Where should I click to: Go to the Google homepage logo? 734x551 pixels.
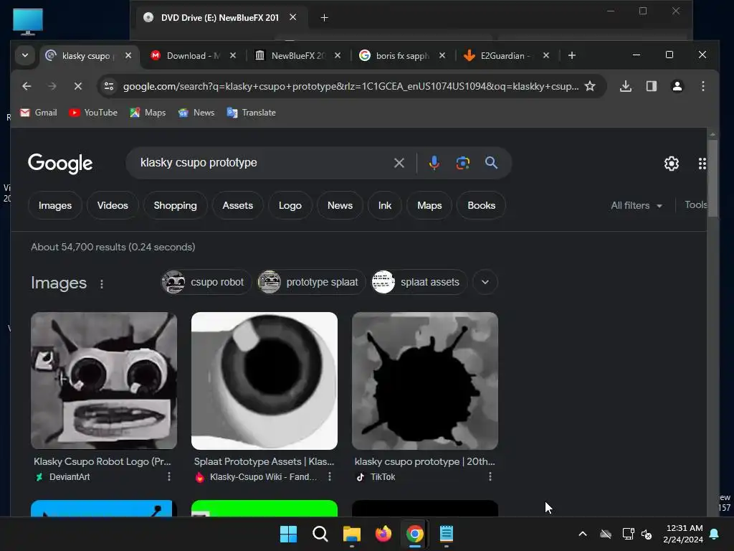pyautogui.click(x=60, y=163)
